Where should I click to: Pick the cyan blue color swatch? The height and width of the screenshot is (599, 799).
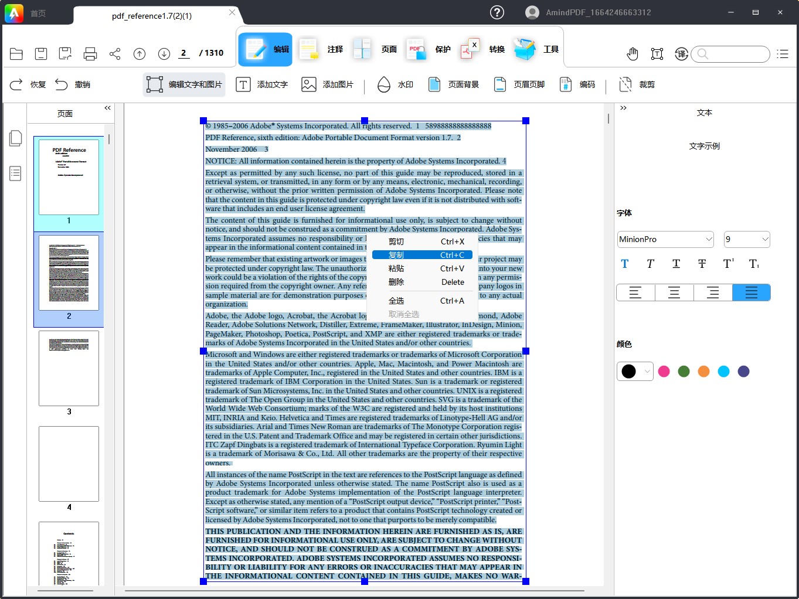click(724, 372)
